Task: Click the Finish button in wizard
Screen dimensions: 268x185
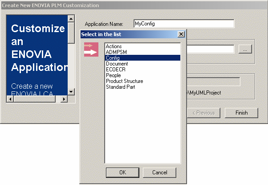Action: 241,113
